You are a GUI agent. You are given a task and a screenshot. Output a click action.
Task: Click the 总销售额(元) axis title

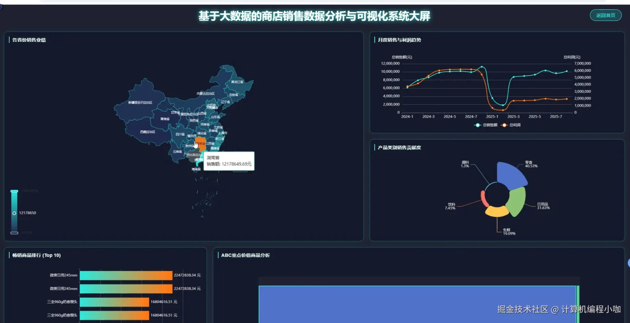[402, 57]
